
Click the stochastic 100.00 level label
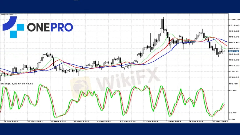(x=234, y=84)
